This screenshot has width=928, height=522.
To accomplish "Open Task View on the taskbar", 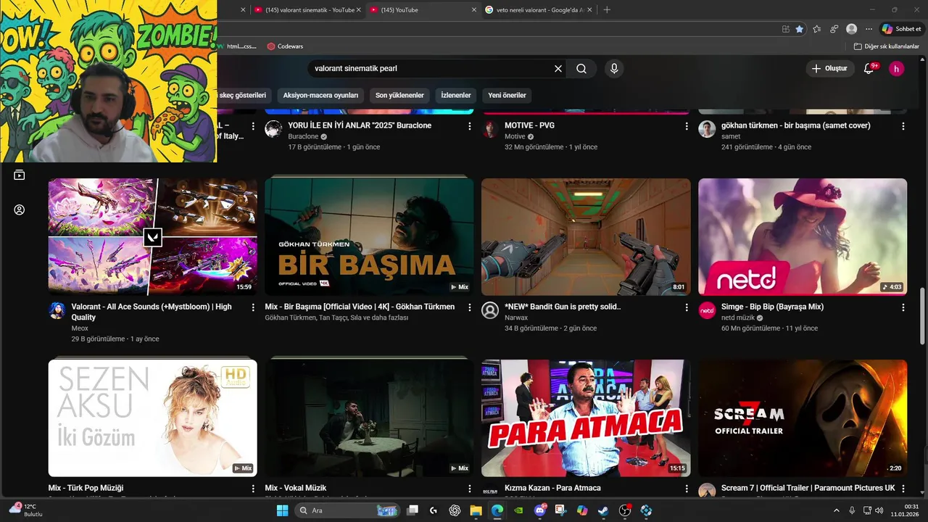I will pyautogui.click(x=413, y=510).
